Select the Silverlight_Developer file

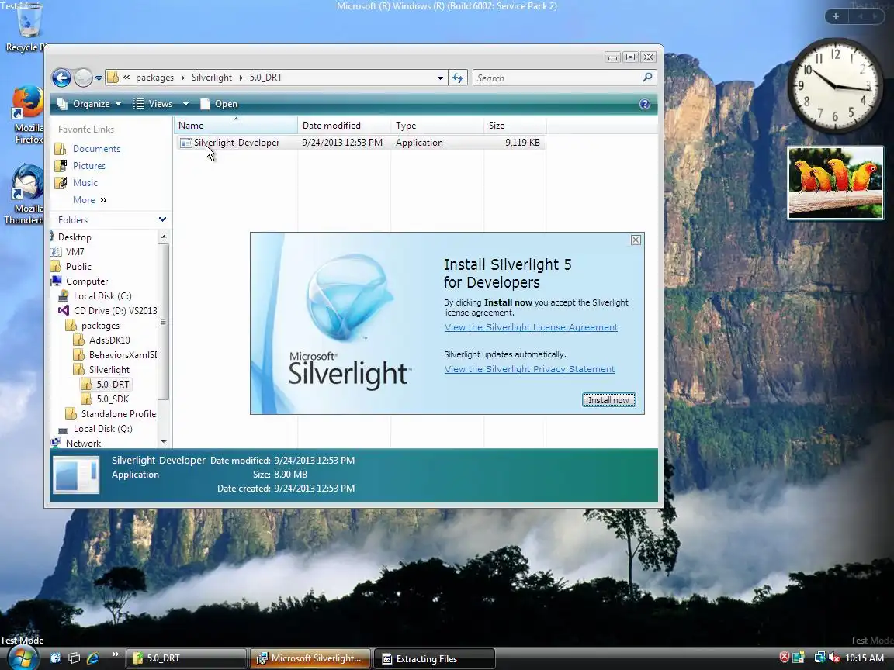pos(360,143)
